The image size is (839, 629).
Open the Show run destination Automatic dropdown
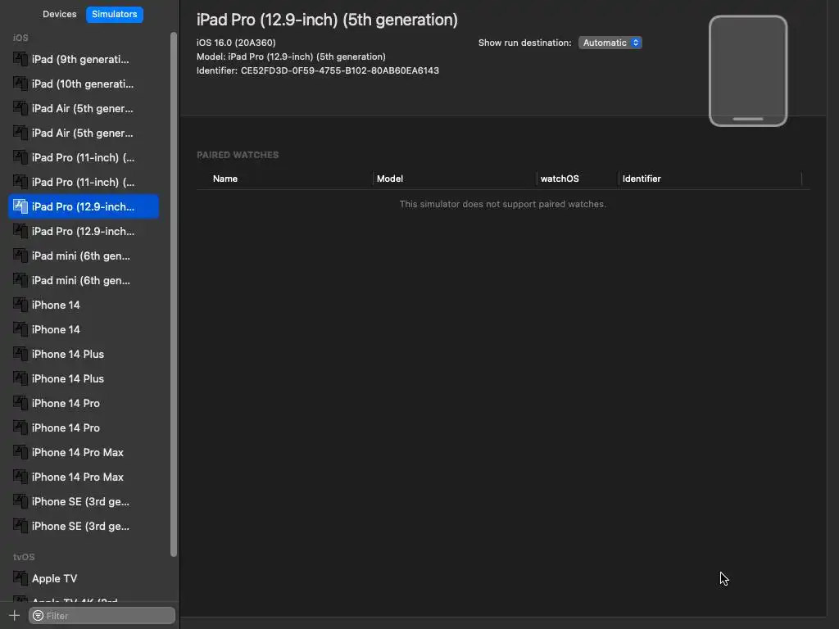(610, 43)
